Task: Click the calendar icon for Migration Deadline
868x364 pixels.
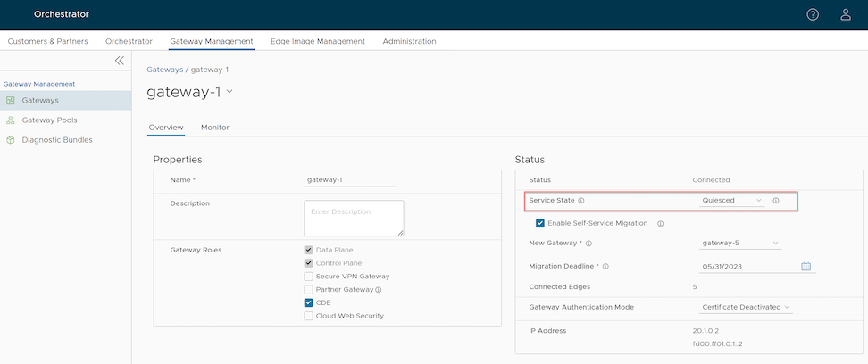Action: (x=805, y=266)
